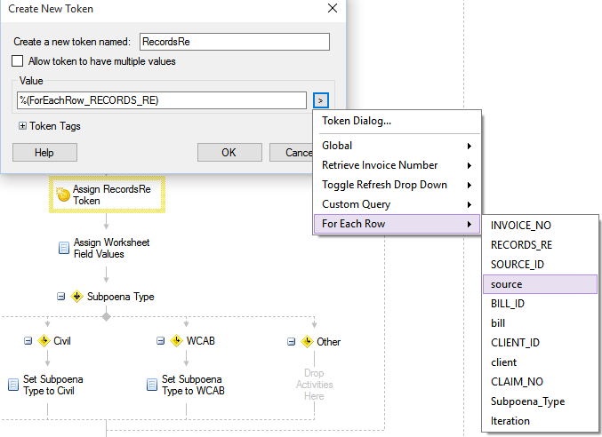This screenshot has width=602, height=437.
Task: Select Set Subpoena Type to WCAB icon
Action: (152, 385)
